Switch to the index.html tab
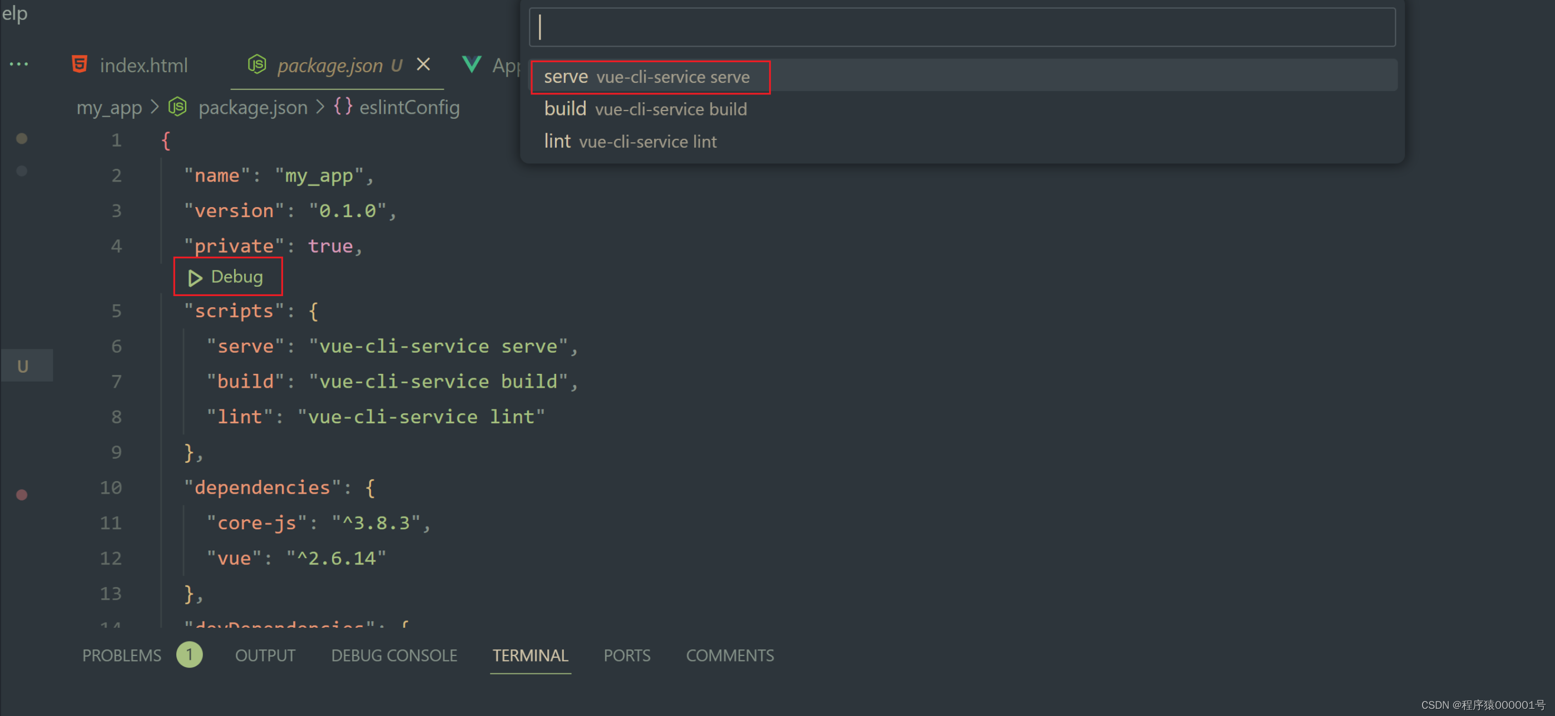The height and width of the screenshot is (716, 1555). click(x=143, y=65)
